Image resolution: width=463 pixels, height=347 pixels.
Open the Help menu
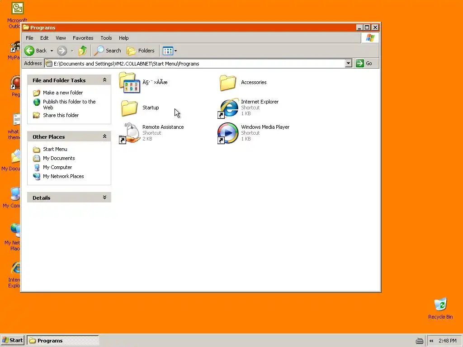click(x=124, y=38)
